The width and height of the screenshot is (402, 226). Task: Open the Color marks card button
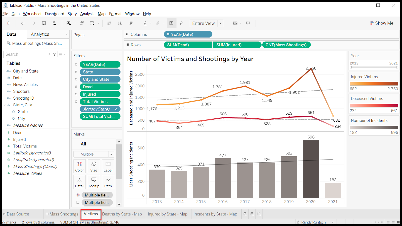[79, 167]
